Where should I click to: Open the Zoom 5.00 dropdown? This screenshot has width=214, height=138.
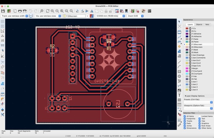tap(142, 16)
